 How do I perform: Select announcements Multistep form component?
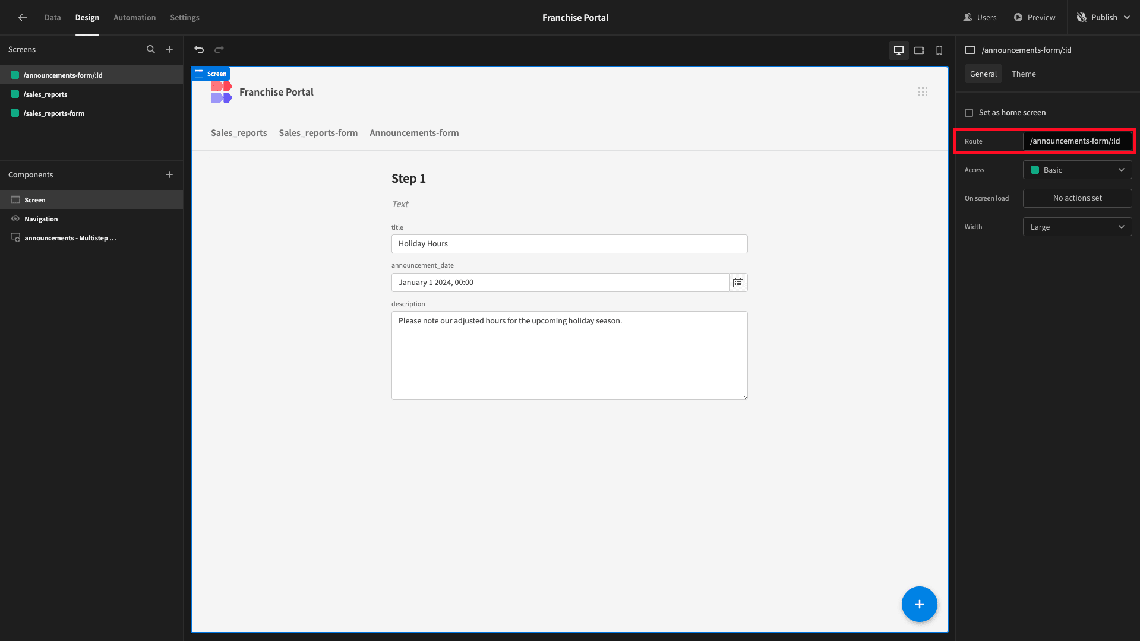click(x=91, y=238)
